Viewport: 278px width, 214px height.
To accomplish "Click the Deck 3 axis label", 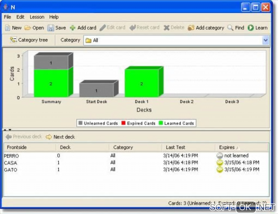I will [x=232, y=102].
